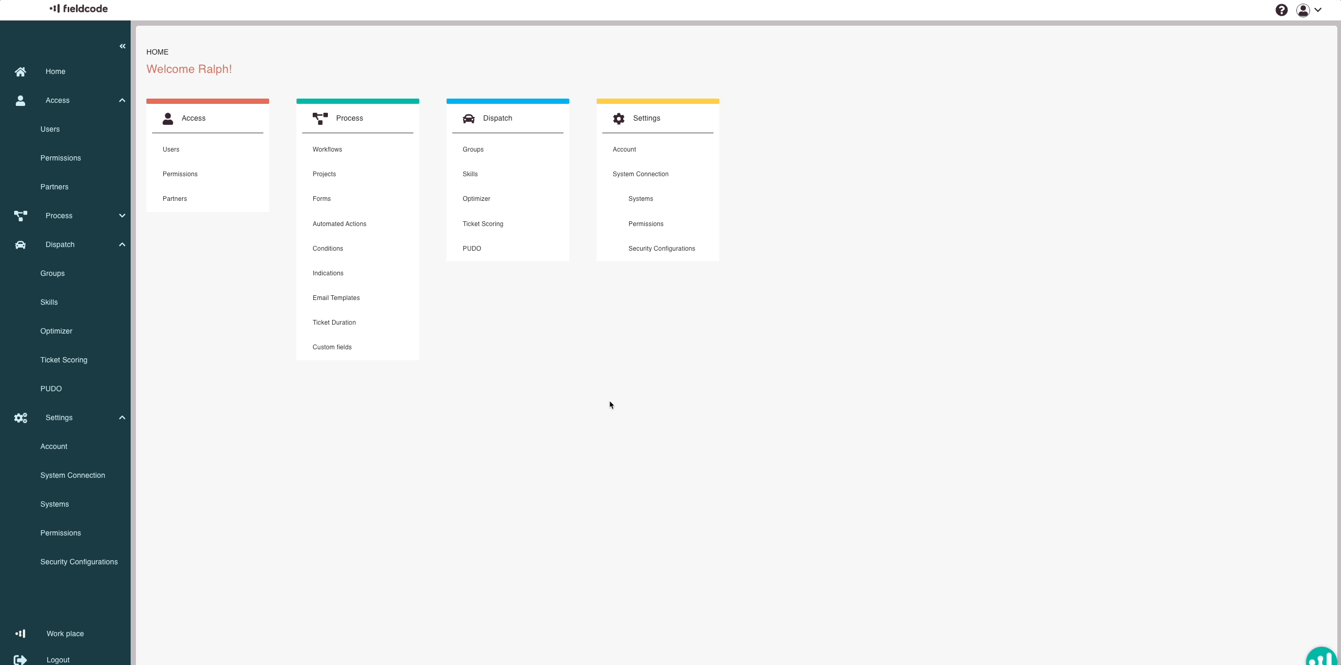Open Permissions link on the Access card
This screenshot has width=1341, height=665.
pos(180,174)
